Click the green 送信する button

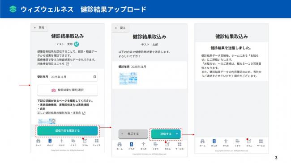click(166, 134)
